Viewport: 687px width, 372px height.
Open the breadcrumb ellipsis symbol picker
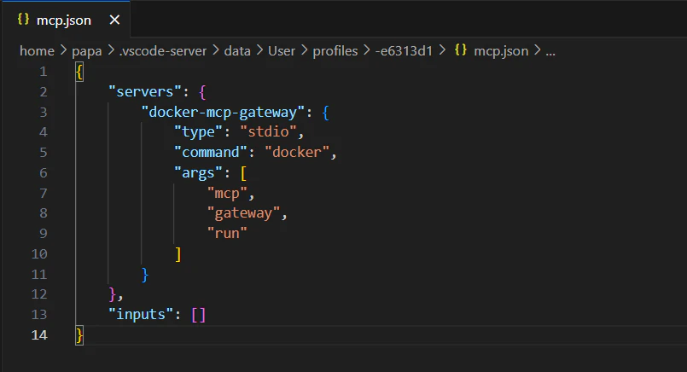pyautogui.click(x=550, y=52)
